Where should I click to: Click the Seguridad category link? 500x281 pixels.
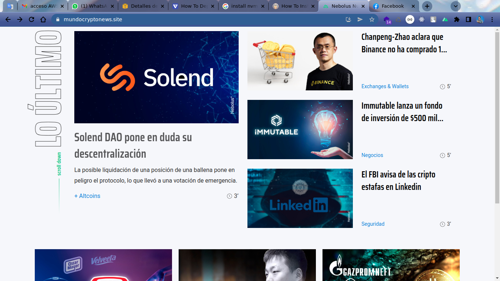pyautogui.click(x=373, y=224)
